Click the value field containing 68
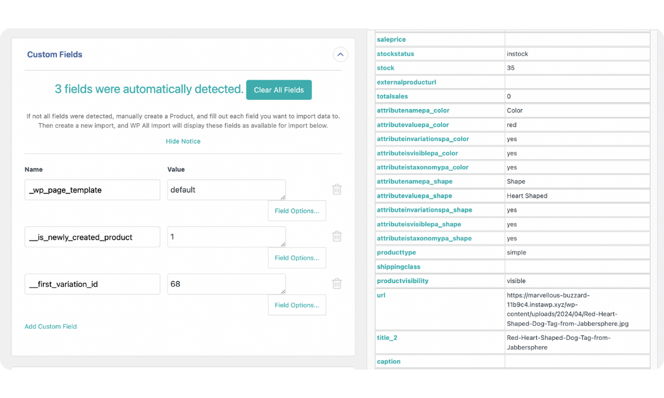Viewport: 664px width, 398px height. [226, 284]
